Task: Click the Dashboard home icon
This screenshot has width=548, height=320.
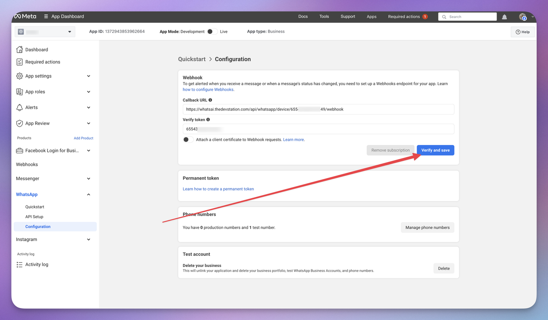Action: pos(19,50)
